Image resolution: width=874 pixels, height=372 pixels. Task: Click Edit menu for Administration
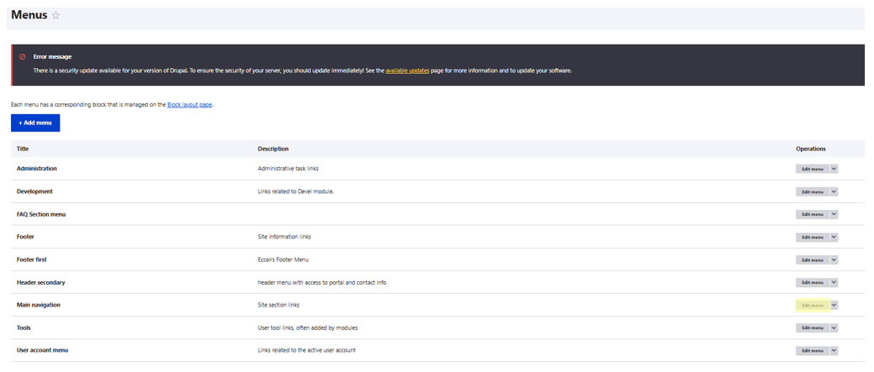[x=812, y=169]
